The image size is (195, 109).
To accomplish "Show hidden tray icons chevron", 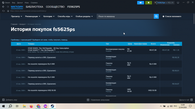I will (161, 106).
